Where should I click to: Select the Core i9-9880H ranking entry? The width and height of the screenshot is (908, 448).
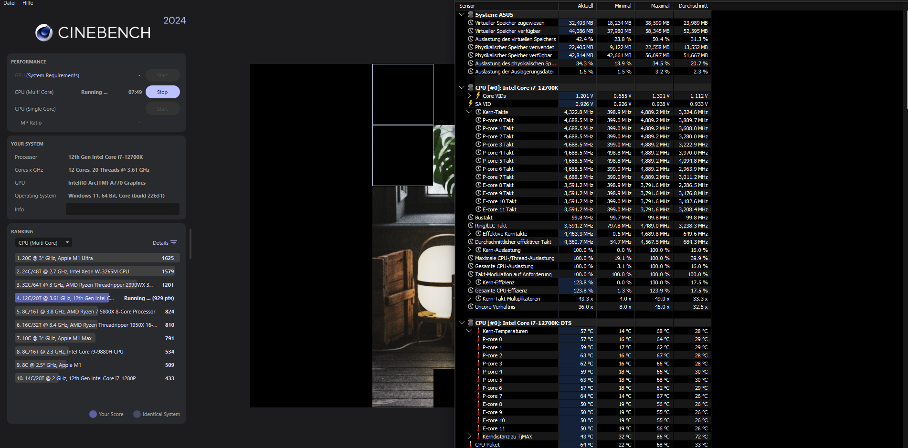(97, 352)
